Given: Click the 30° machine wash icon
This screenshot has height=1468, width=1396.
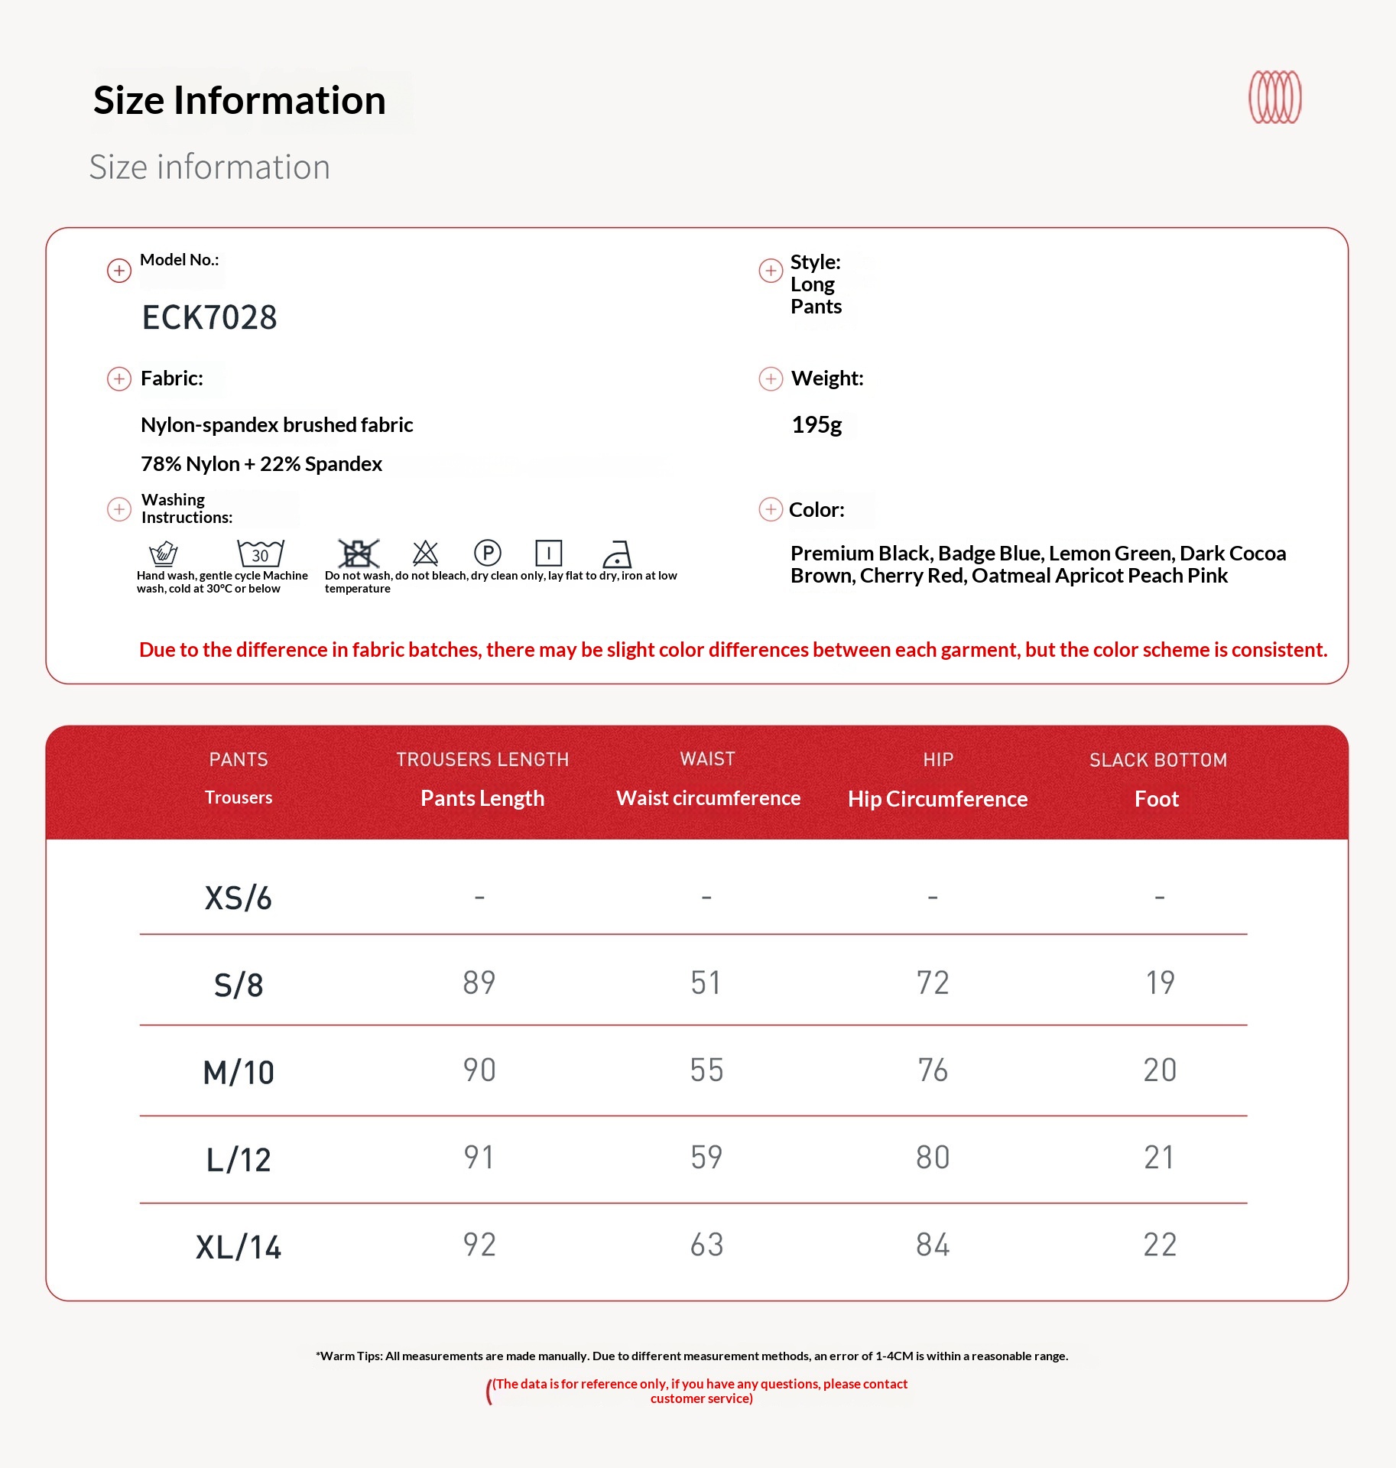Looking at the screenshot, I should point(260,553).
